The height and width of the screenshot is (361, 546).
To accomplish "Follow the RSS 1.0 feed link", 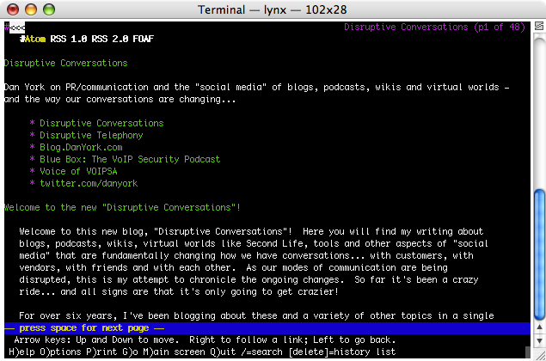I will (73, 39).
